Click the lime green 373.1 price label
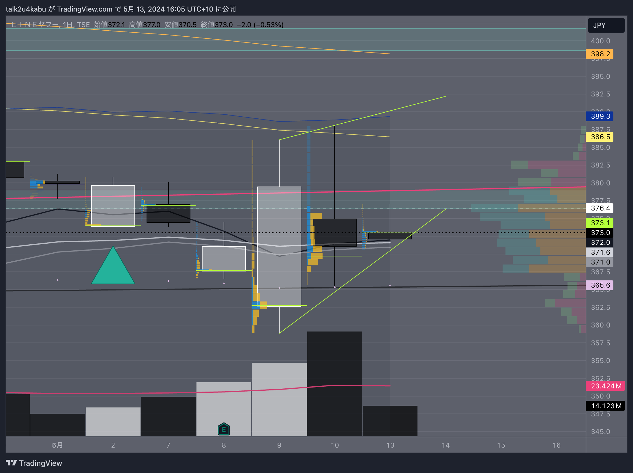The image size is (633, 473). point(600,223)
